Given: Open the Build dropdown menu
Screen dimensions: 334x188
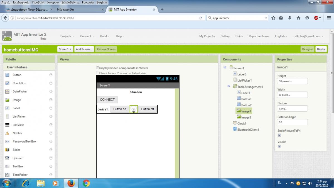Looking at the screenshot, I should 105,36.
